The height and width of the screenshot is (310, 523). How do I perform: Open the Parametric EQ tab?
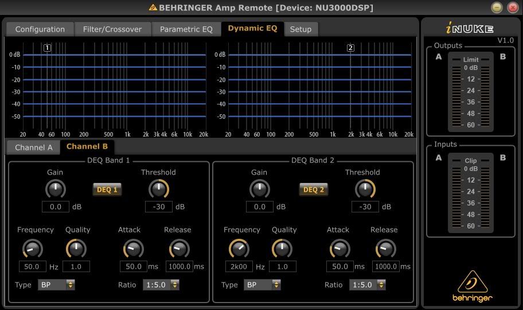[186, 29]
